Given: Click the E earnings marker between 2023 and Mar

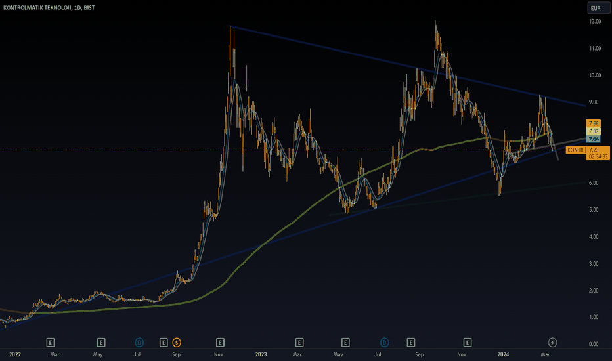Looking at the screenshot, I should pyautogui.click(x=299, y=343).
